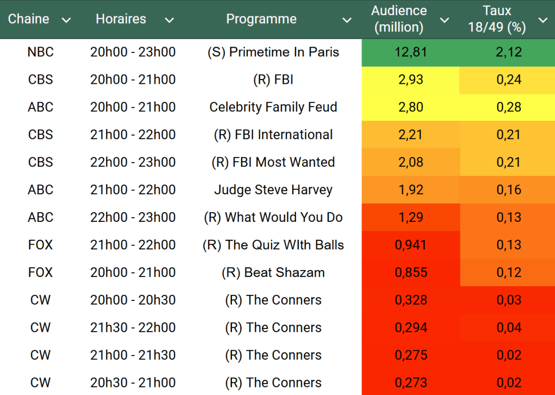Select the orange 1,92 audience cell
The height and width of the screenshot is (395, 555).
[410, 190]
